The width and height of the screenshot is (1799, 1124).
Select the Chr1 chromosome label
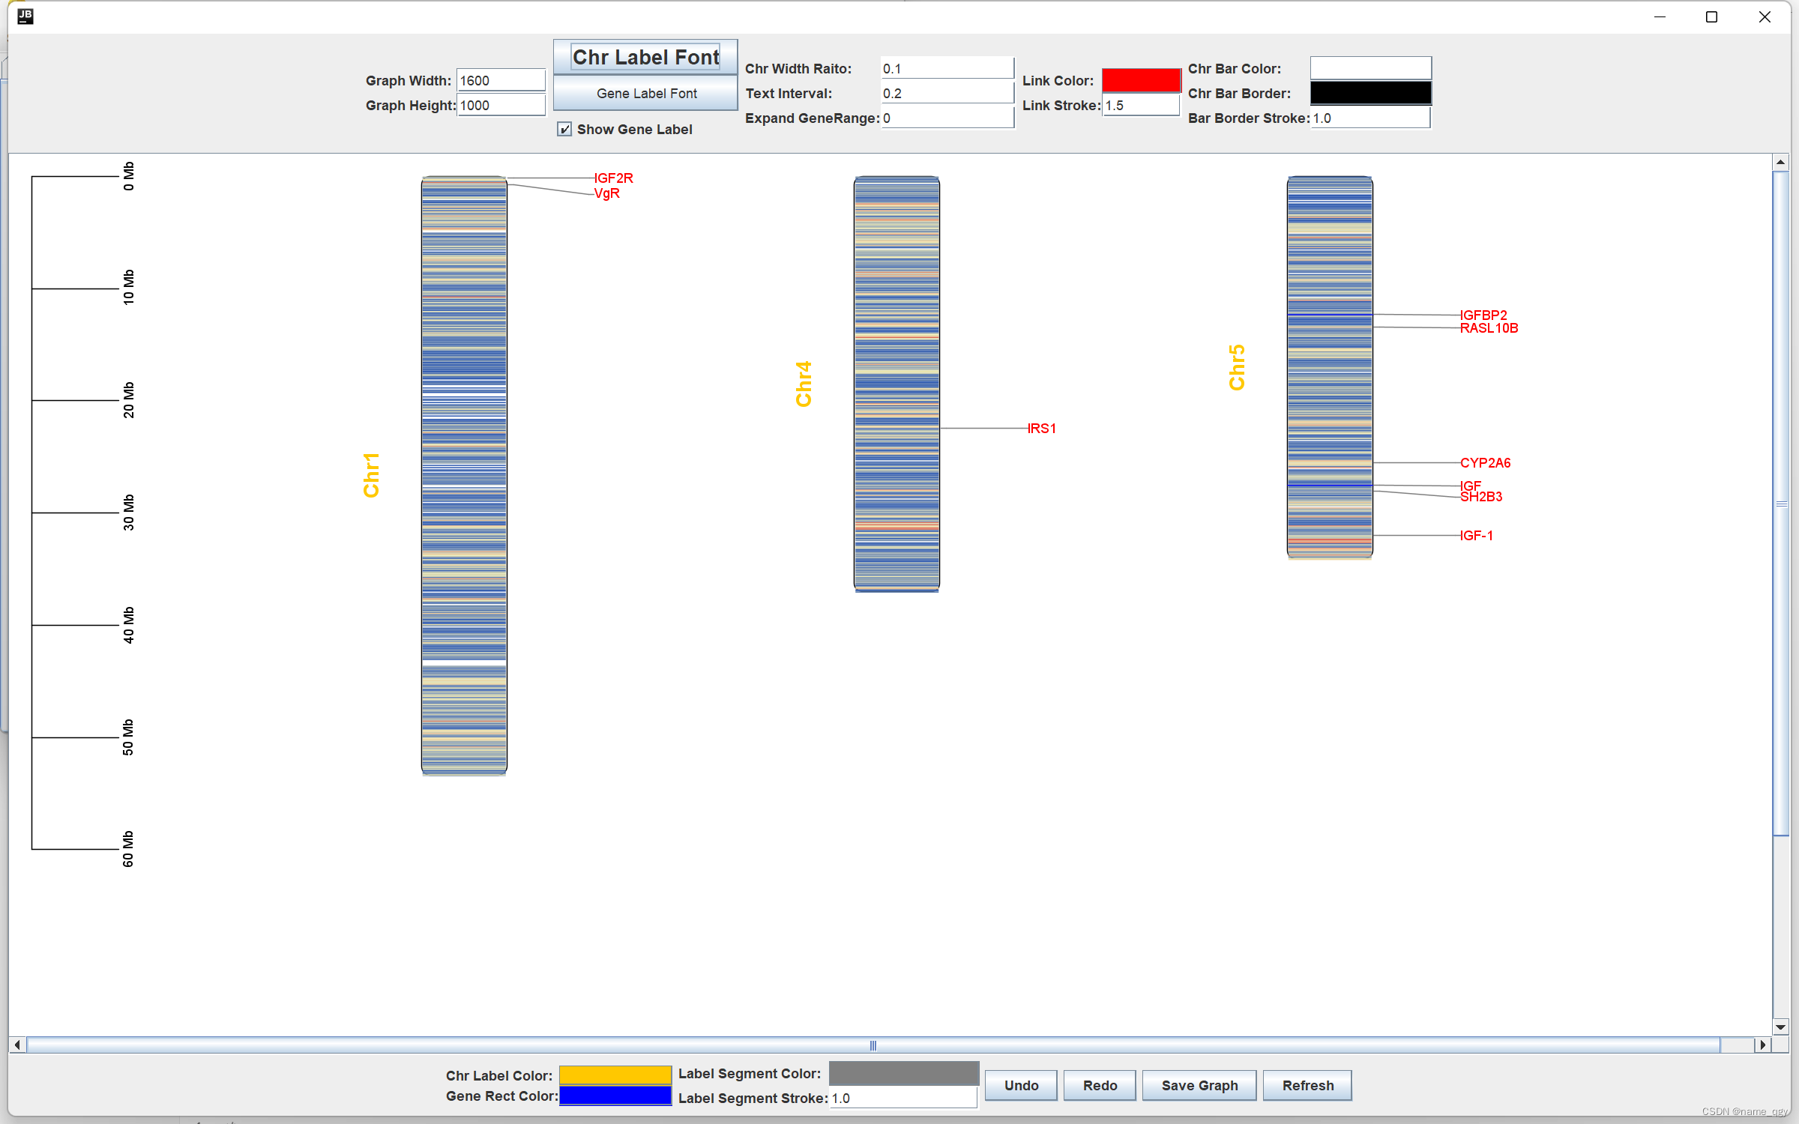click(371, 475)
